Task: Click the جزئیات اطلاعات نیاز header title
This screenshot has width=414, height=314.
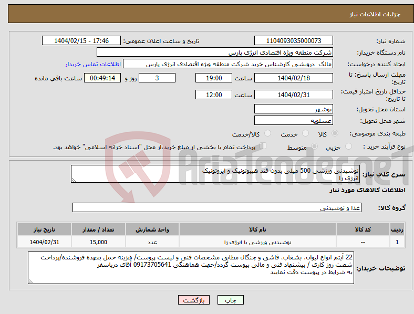Action: (x=375, y=14)
